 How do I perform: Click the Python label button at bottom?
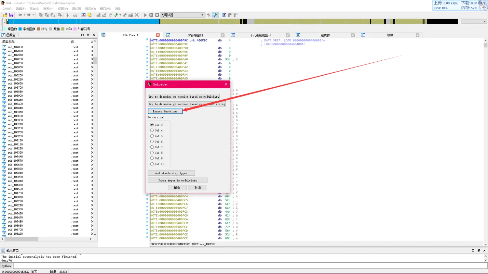(x=6, y=266)
